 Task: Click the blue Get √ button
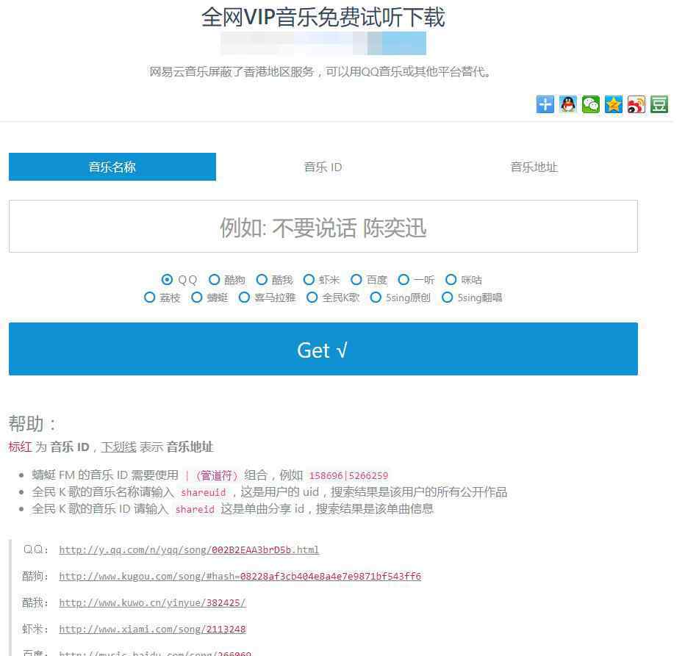tap(323, 349)
